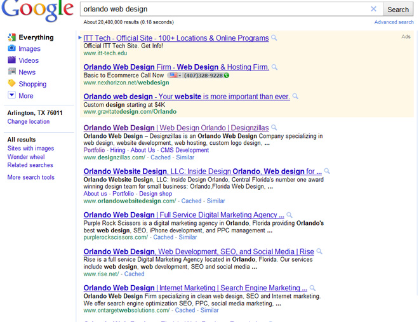This screenshot has height=322, width=419.
Task: Open Designzillas Portfolio sitelink
Action: pos(94,150)
